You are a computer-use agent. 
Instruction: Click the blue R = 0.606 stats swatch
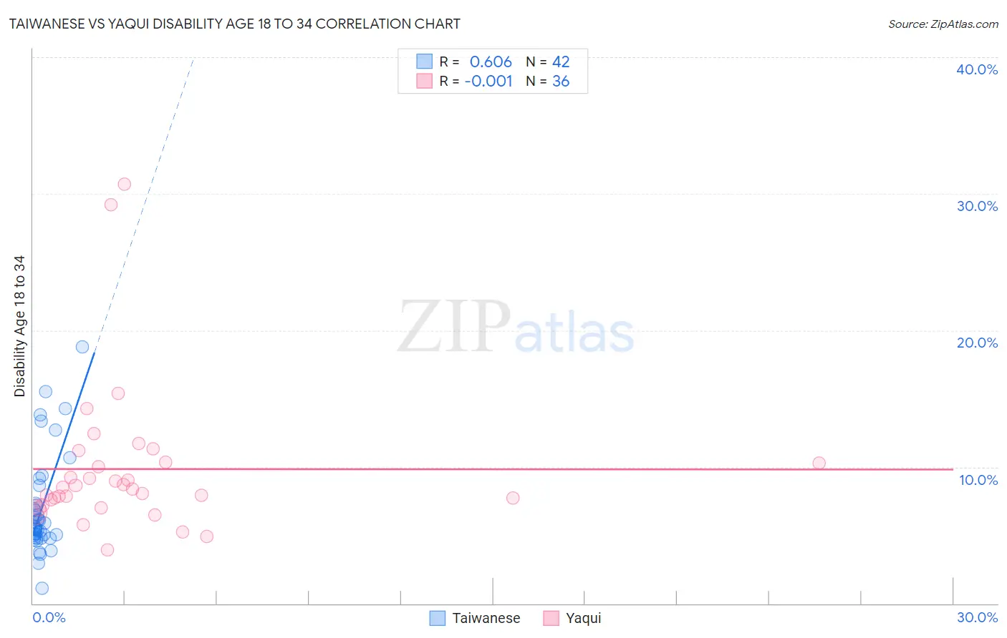click(x=425, y=62)
